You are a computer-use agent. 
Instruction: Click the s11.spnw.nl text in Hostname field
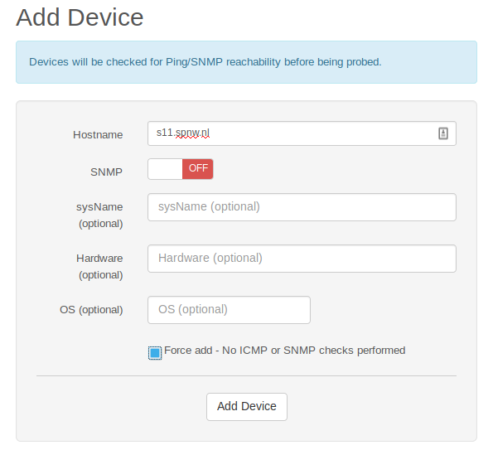click(x=183, y=133)
